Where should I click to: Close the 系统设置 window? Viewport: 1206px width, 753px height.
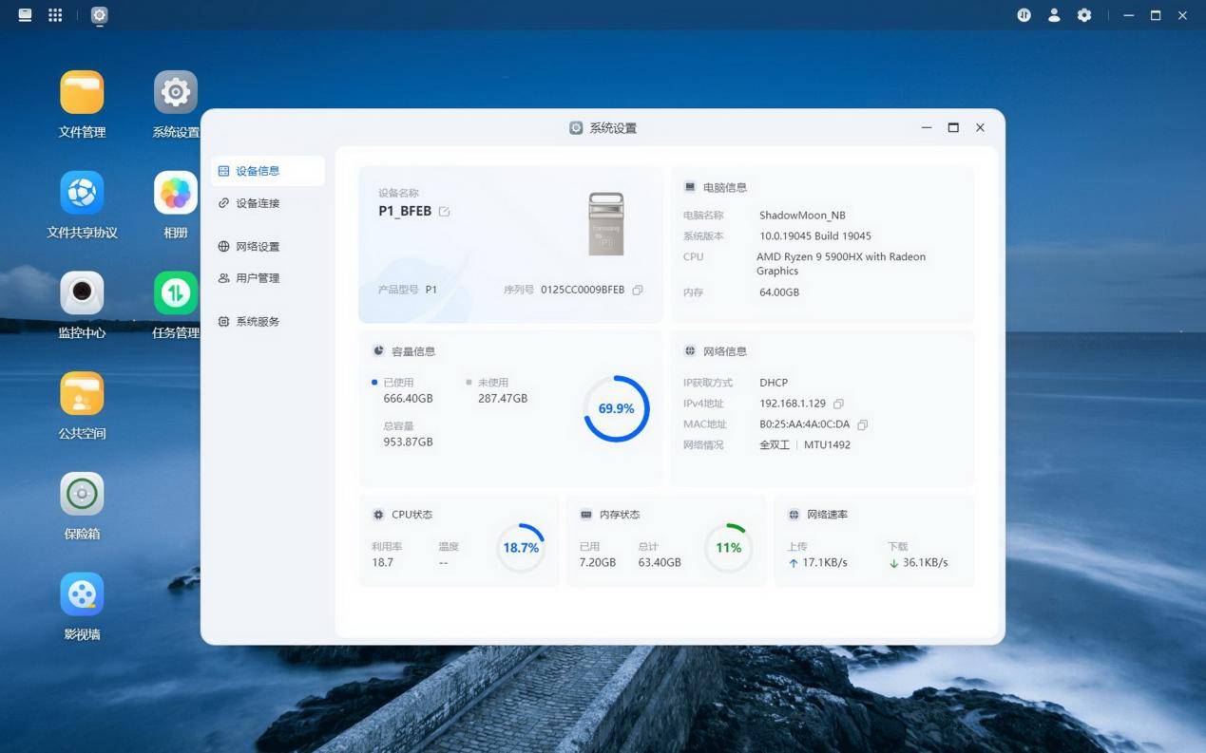tap(980, 127)
